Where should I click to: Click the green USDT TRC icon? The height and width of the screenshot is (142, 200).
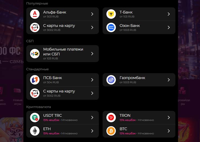pos(35,117)
